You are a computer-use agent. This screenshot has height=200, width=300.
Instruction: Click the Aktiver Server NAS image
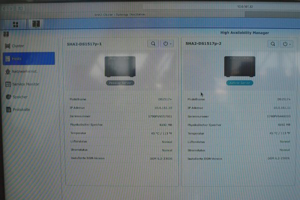click(x=239, y=66)
